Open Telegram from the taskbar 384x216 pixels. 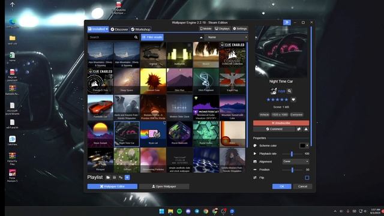(197, 211)
